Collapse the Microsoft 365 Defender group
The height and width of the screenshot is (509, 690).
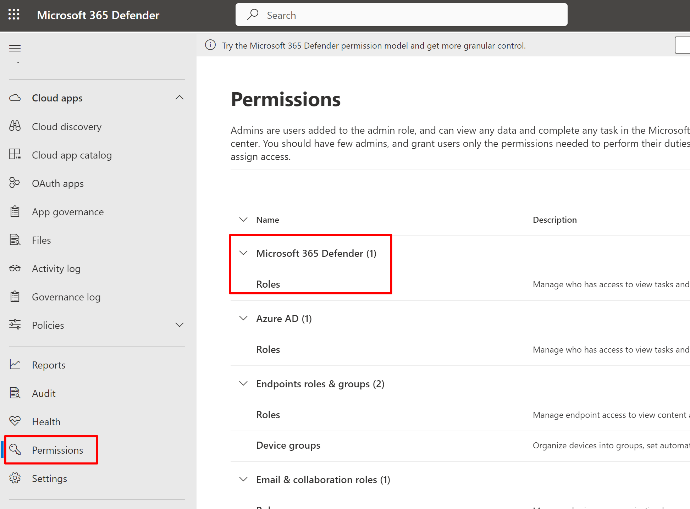pyautogui.click(x=243, y=253)
